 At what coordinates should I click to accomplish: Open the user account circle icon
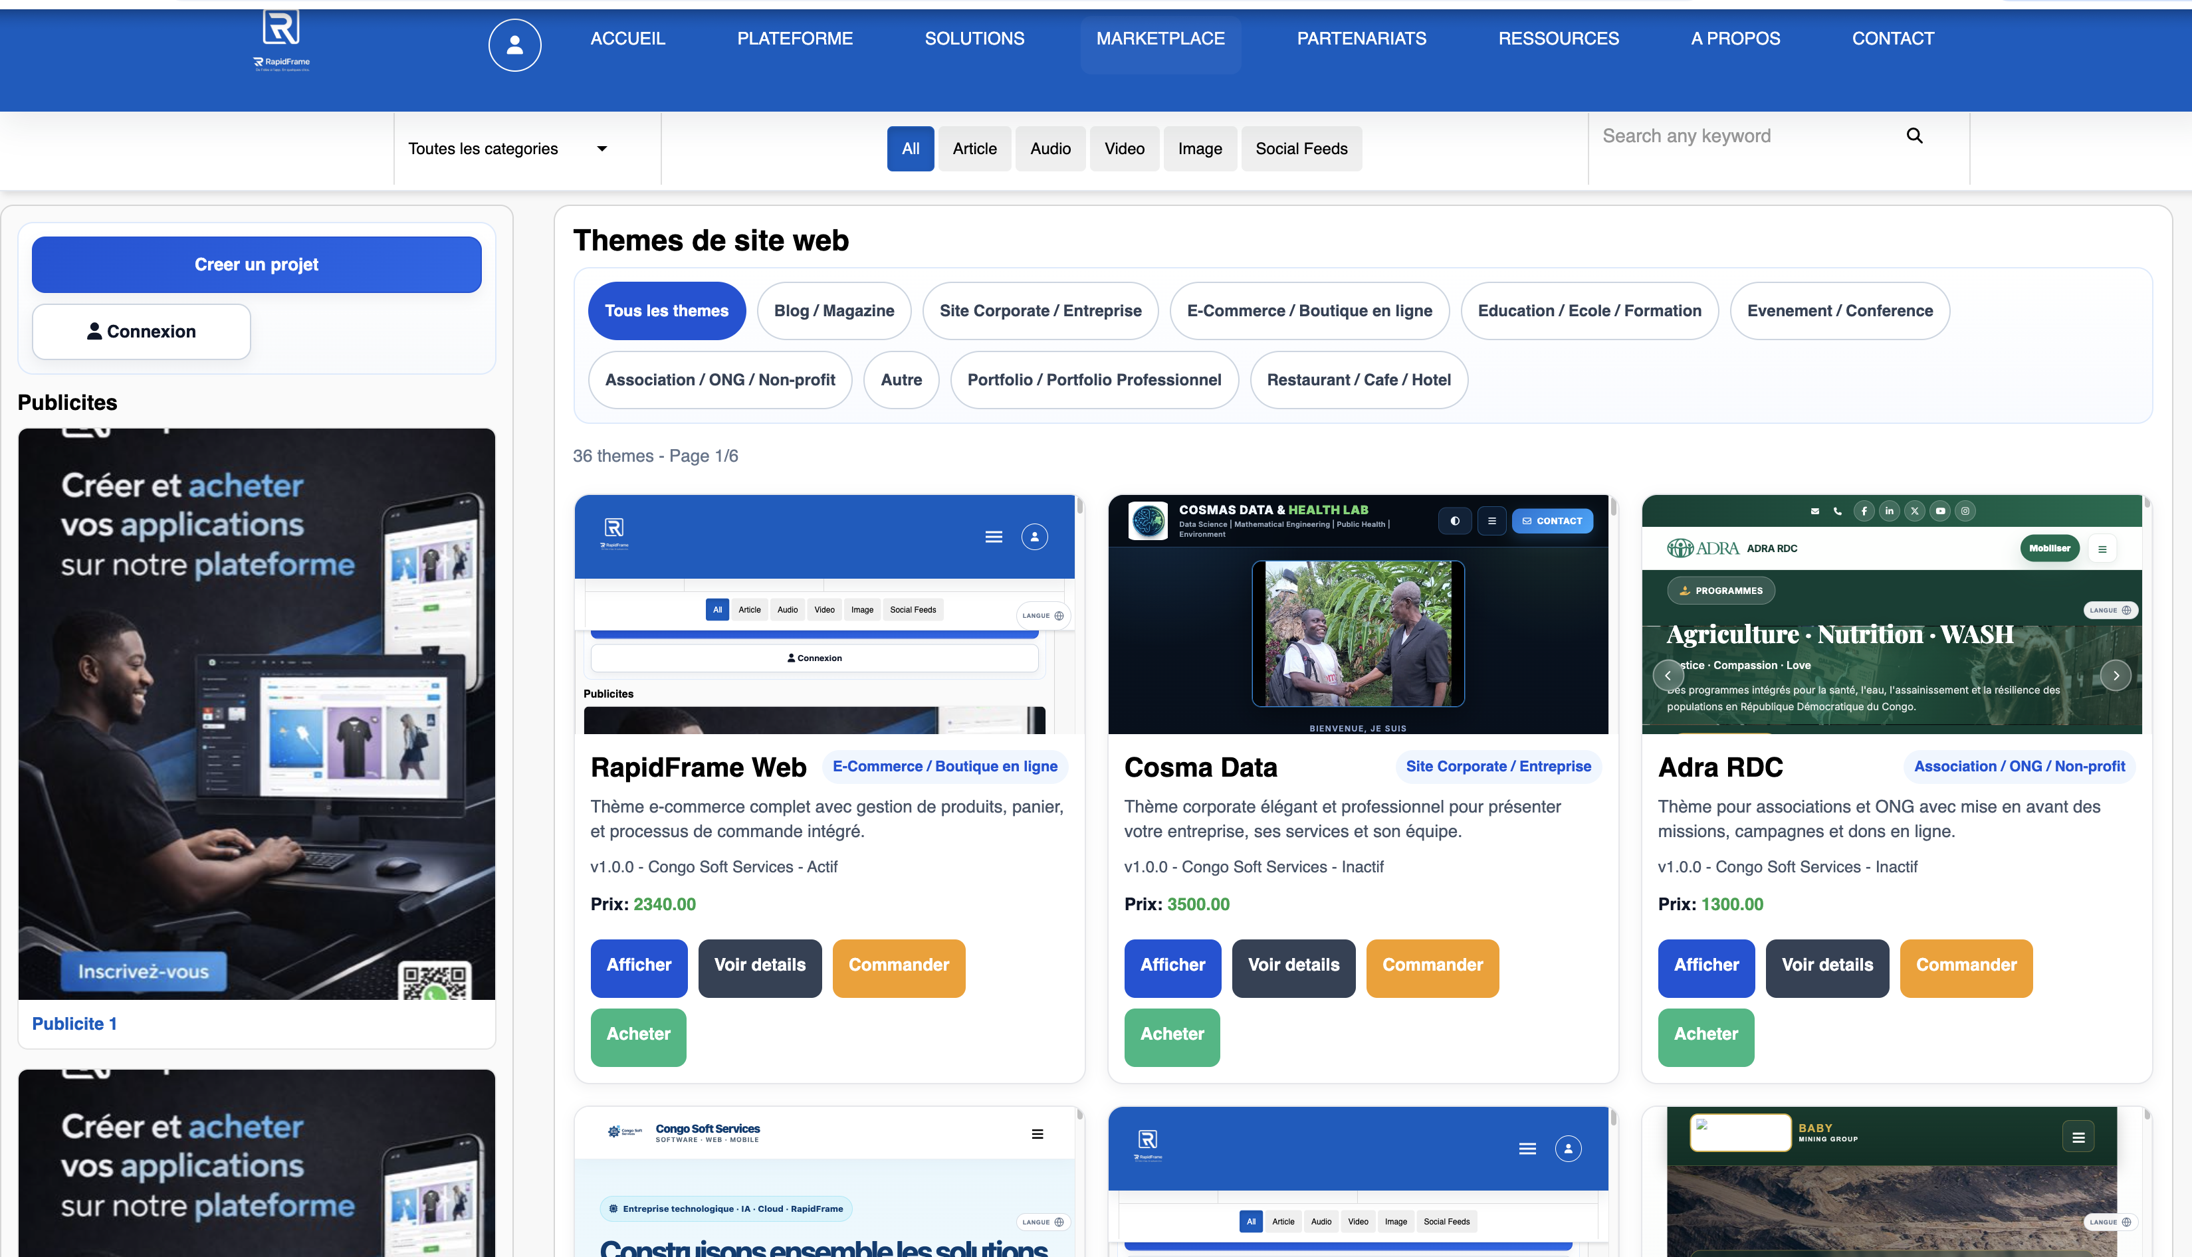[514, 45]
